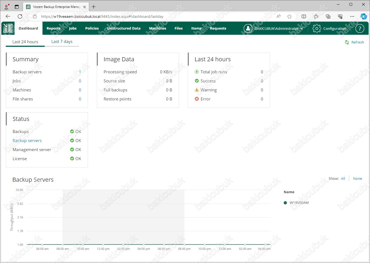Select None to hide chart servers
370x263 pixels.
pyautogui.click(x=357, y=178)
